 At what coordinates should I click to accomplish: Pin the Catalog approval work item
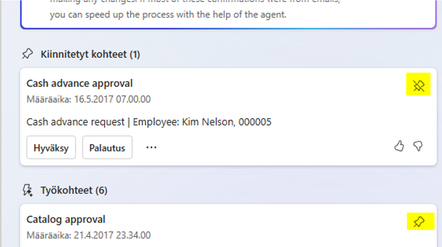pyautogui.click(x=419, y=221)
